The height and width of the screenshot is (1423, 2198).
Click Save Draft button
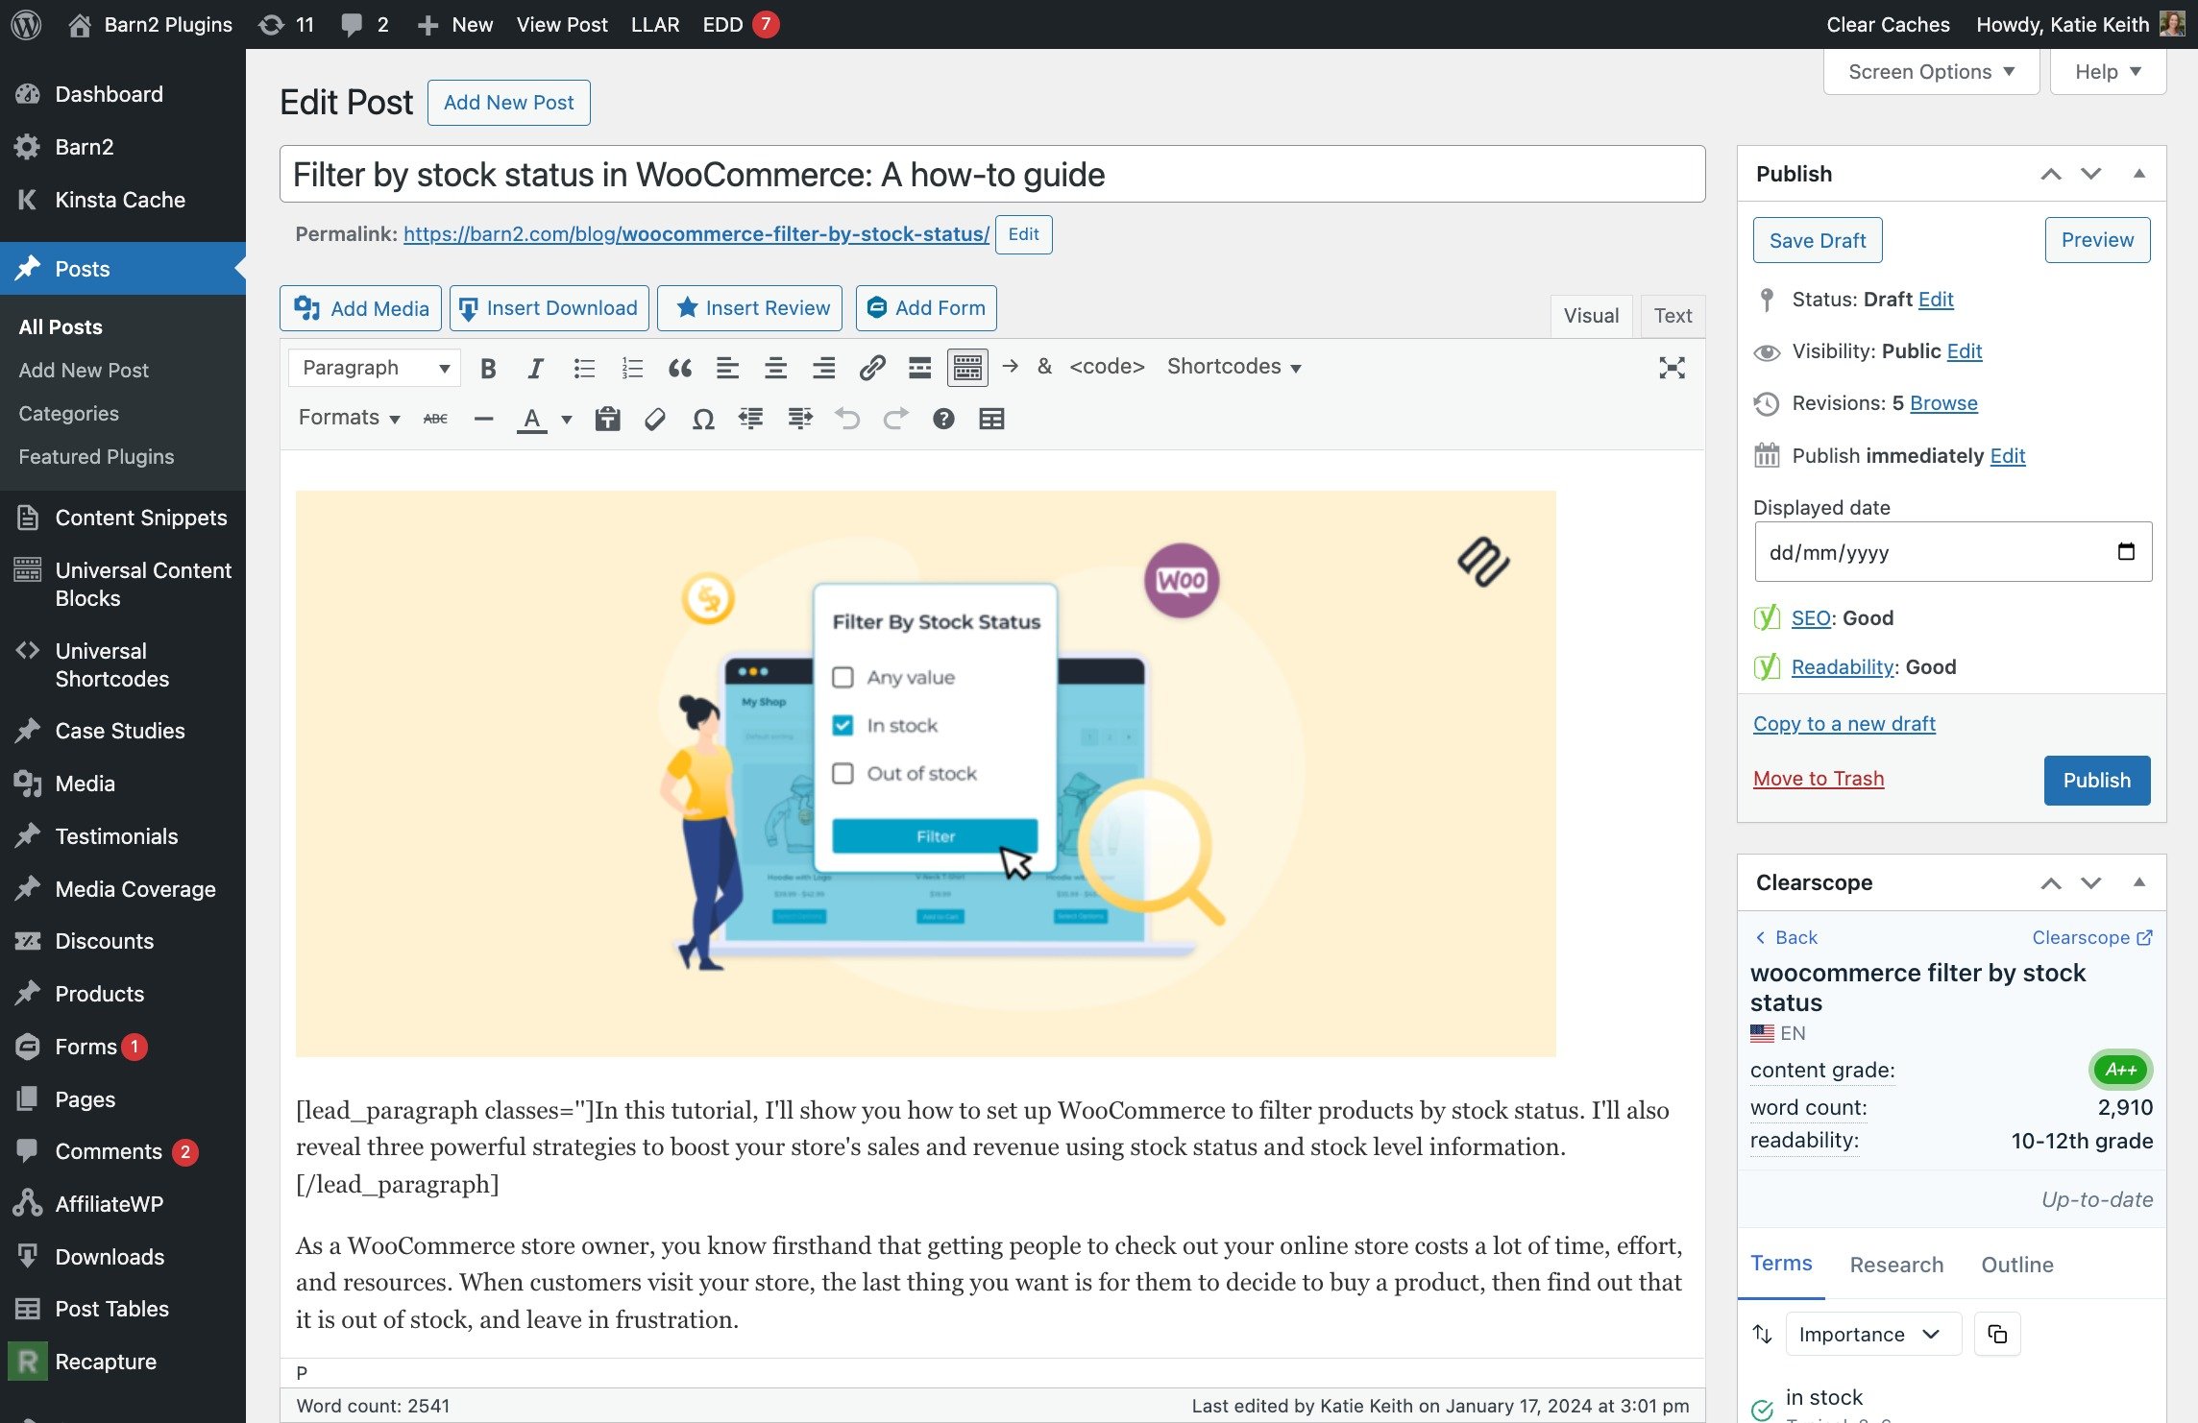pos(1818,240)
